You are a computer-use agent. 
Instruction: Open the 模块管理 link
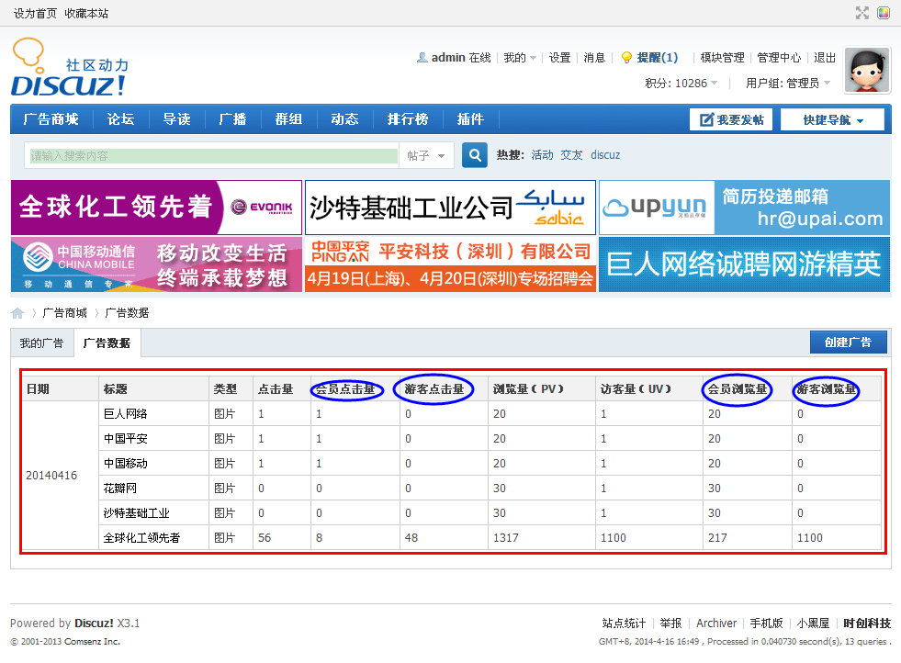click(x=722, y=58)
